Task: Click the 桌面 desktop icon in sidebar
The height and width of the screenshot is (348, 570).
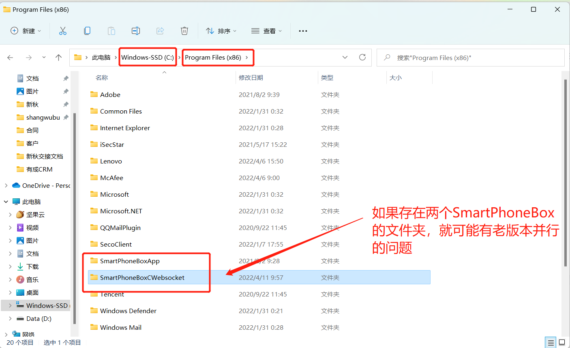Action: [x=20, y=292]
